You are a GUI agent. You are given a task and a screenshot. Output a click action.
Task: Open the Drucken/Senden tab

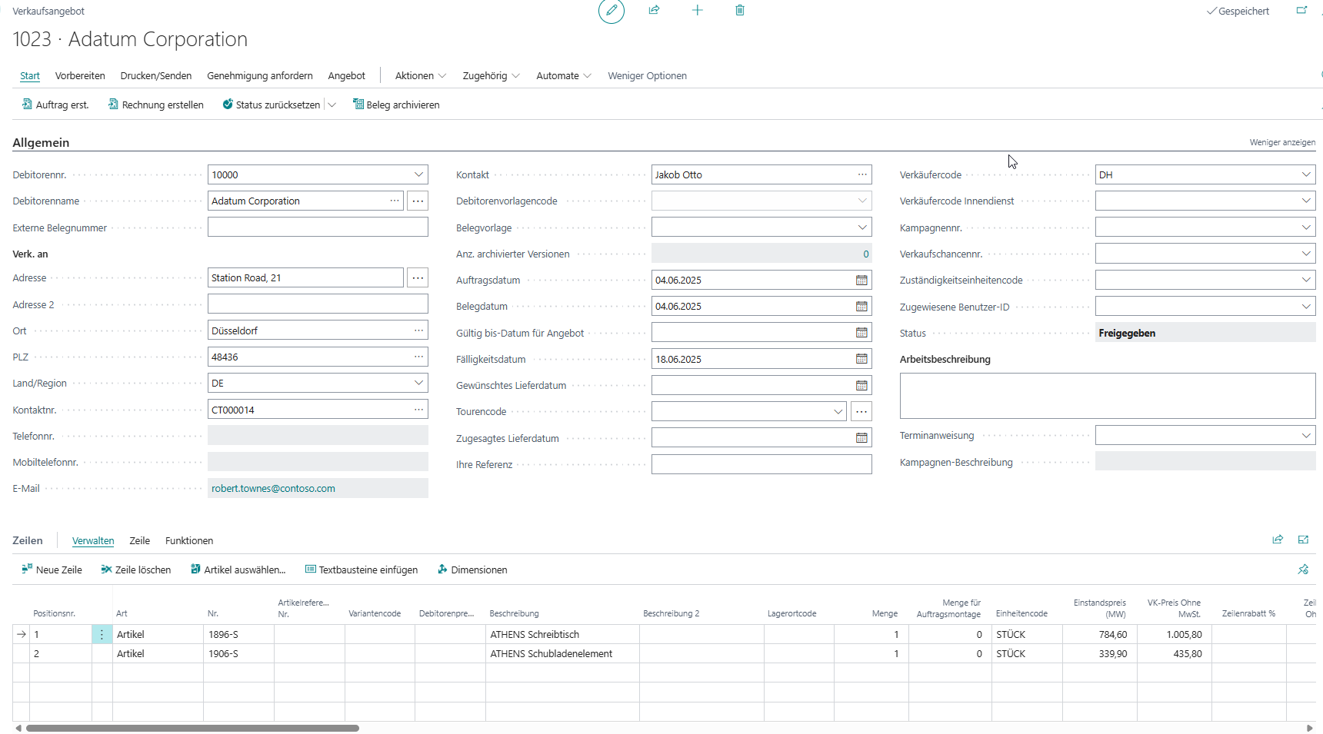click(156, 75)
